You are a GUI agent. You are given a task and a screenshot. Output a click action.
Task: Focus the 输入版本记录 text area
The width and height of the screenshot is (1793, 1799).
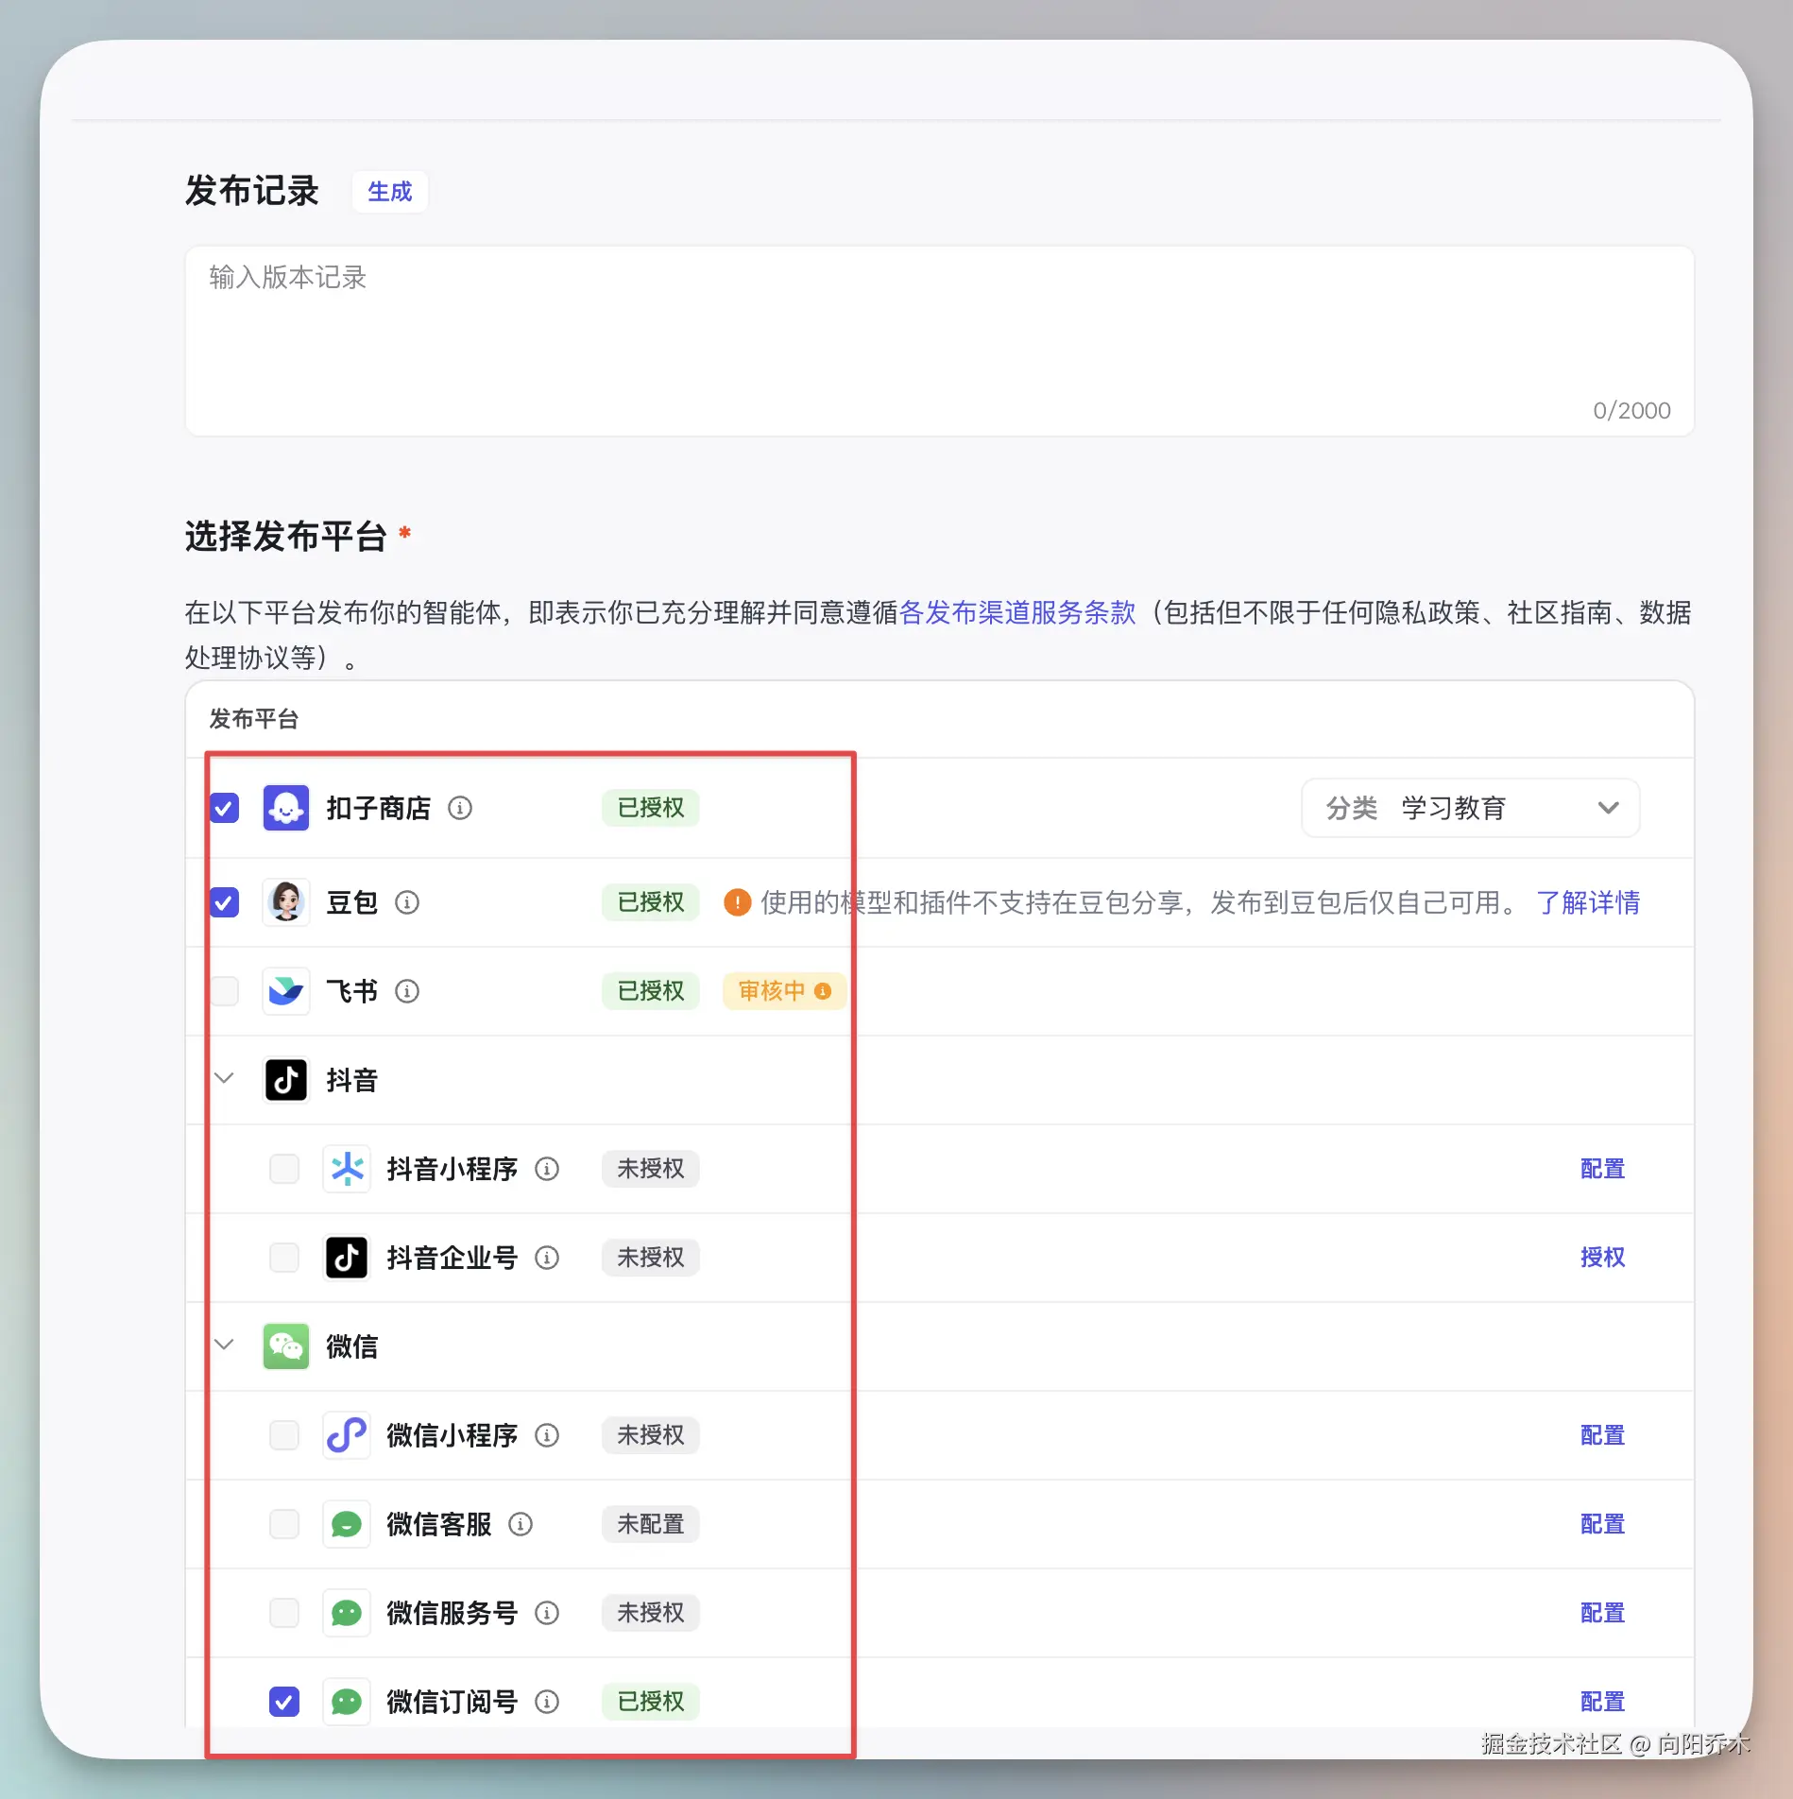[939, 341]
